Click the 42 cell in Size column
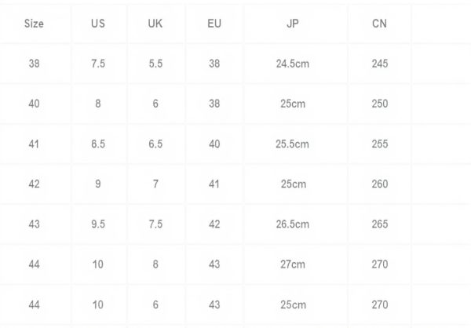Viewport: 471px width, 328px height. point(35,184)
